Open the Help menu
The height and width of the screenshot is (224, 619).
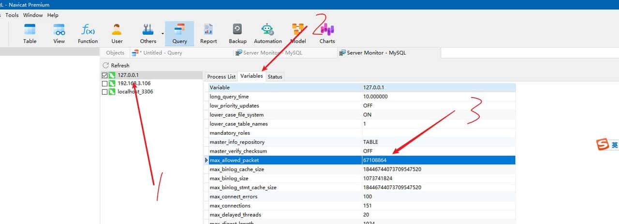(53, 15)
